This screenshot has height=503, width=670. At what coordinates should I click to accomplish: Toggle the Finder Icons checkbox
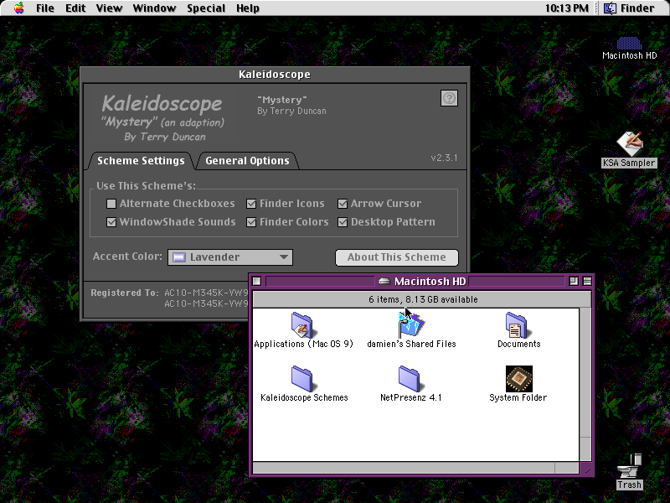click(x=251, y=204)
